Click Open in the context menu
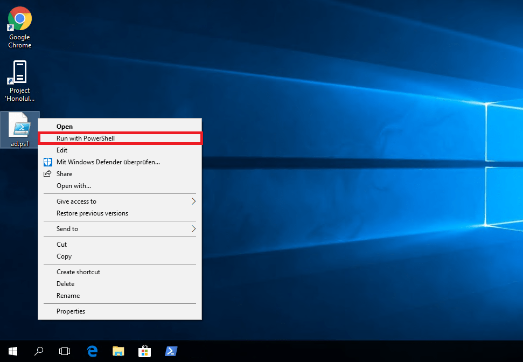The image size is (523, 362). click(65, 127)
